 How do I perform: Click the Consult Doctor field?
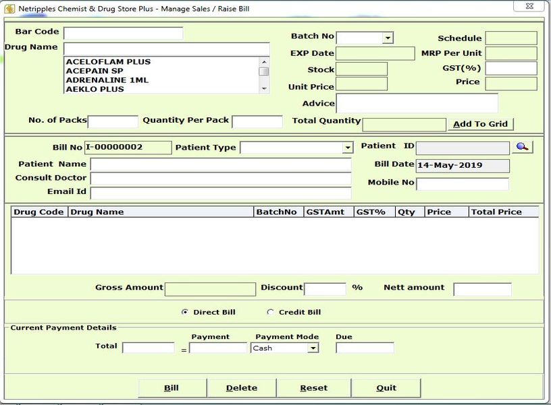[221, 178]
